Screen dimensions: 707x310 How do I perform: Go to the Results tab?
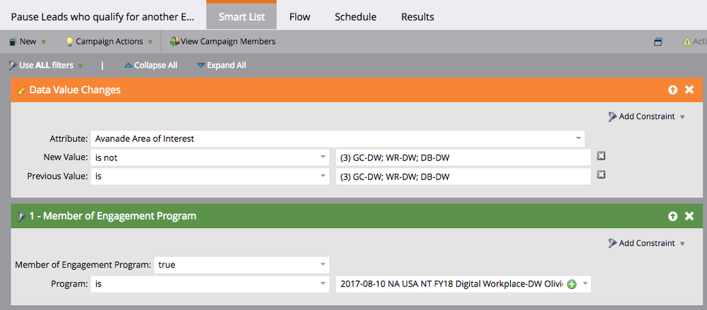pos(418,17)
